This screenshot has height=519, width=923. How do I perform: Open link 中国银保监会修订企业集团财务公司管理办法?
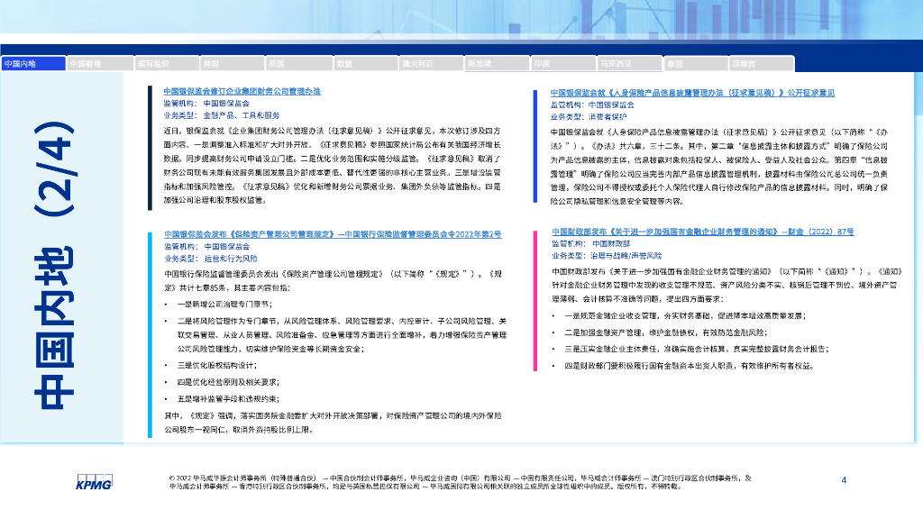[x=242, y=91]
